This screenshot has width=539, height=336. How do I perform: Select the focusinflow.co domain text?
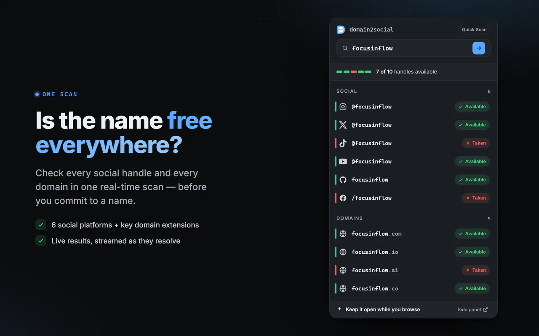pyautogui.click(x=375, y=289)
